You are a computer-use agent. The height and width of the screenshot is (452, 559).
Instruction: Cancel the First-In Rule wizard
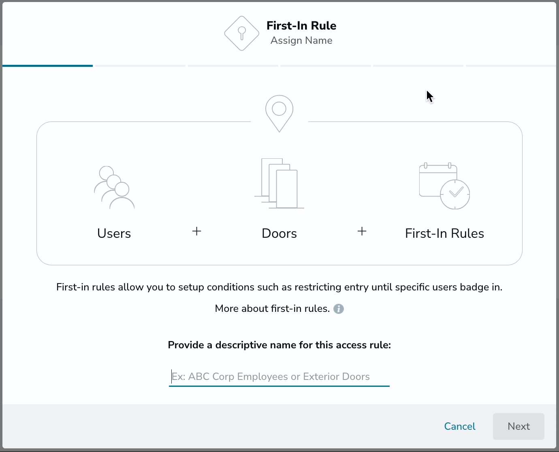coord(460,426)
